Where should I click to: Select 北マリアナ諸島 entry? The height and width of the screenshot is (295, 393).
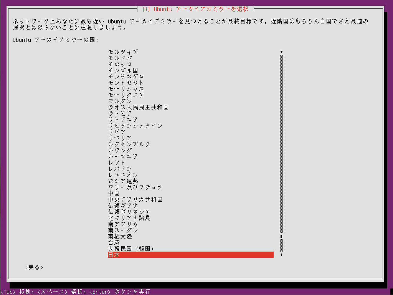129,218
